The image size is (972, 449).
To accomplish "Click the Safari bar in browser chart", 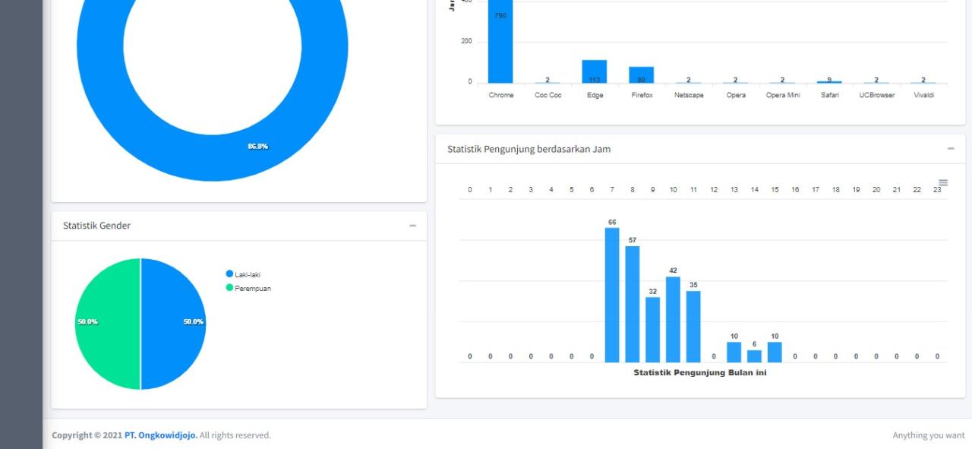I will (x=829, y=81).
